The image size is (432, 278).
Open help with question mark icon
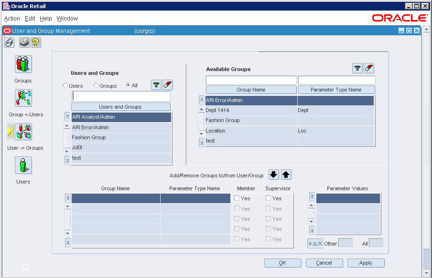pyautogui.click(x=36, y=42)
